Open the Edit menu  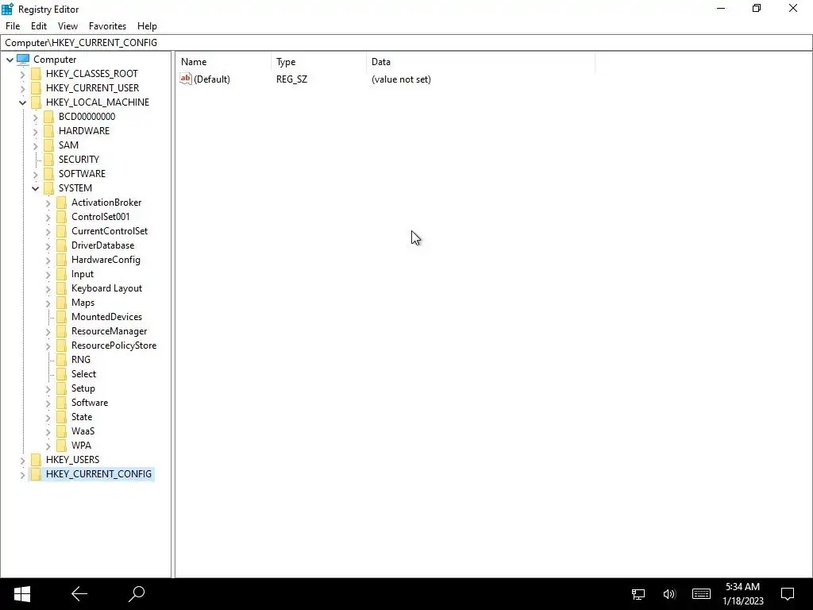[x=39, y=26]
